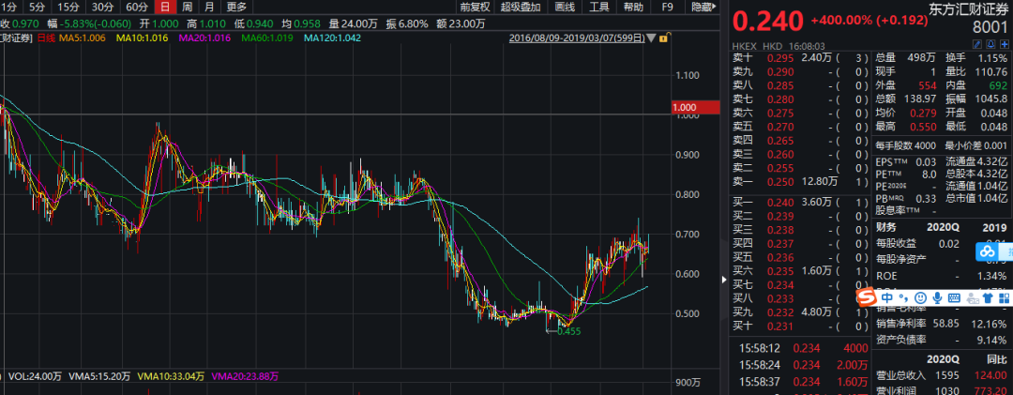Open the 前复权 adjustment dropdown
The height and width of the screenshot is (395, 1013).
(476, 7)
